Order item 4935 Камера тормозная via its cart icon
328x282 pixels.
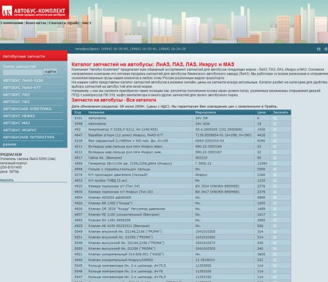275,192
